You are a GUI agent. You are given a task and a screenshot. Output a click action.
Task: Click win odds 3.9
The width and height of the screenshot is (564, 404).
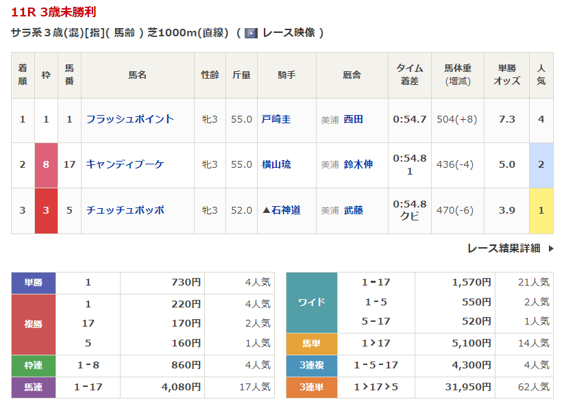[x=506, y=210]
